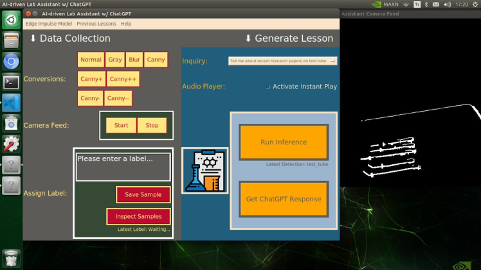
Task: Open the Help menu
Action: coord(126,24)
